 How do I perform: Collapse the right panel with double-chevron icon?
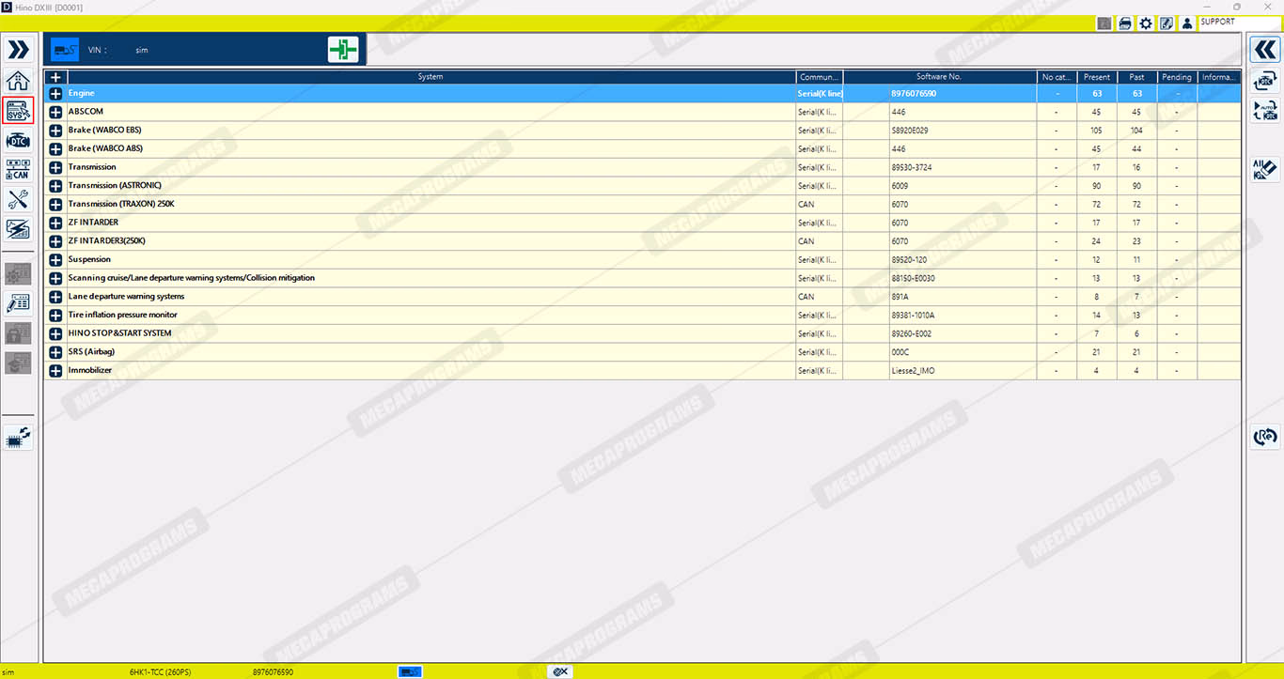(1265, 50)
